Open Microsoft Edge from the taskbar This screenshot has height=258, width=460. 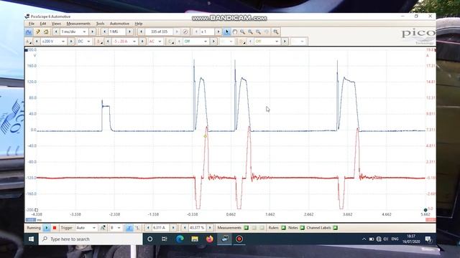coord(180,239)
